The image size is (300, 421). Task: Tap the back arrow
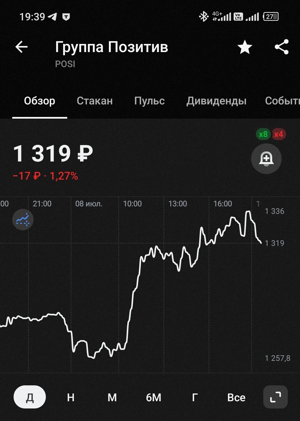click(x=21, y=47)
